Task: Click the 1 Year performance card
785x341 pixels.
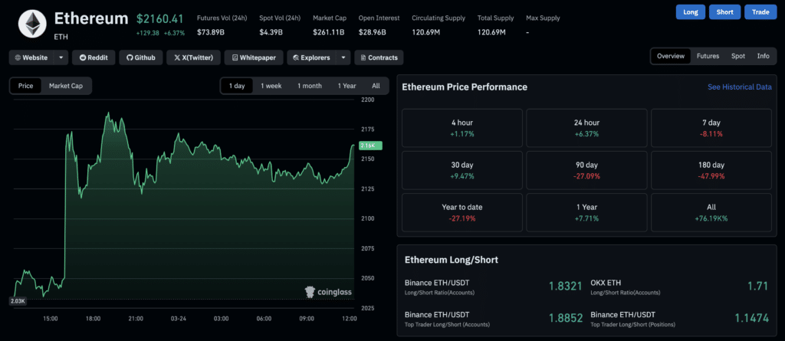Action: 586,212
